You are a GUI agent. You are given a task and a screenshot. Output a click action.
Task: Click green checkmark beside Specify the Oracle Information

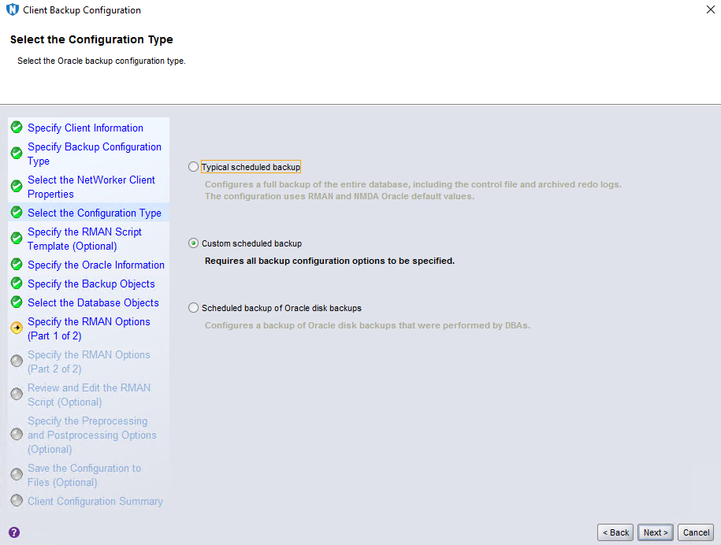coord(17,265)
